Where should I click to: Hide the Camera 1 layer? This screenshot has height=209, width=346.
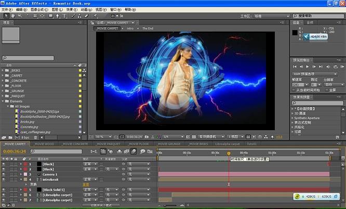point(4,174)
